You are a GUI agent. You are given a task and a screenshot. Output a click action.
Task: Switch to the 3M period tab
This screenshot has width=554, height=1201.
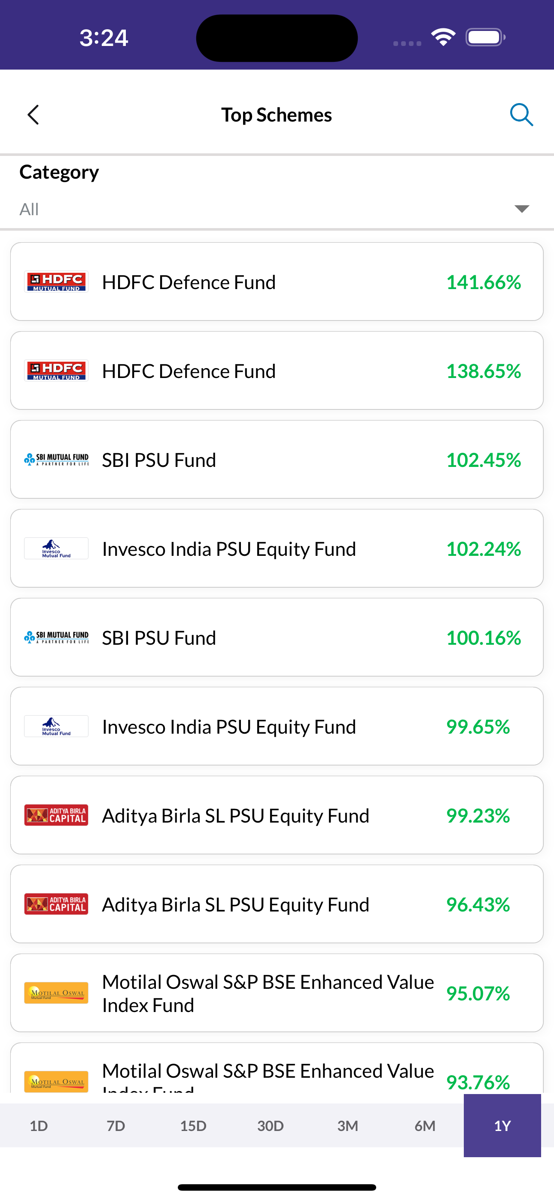348,1125
